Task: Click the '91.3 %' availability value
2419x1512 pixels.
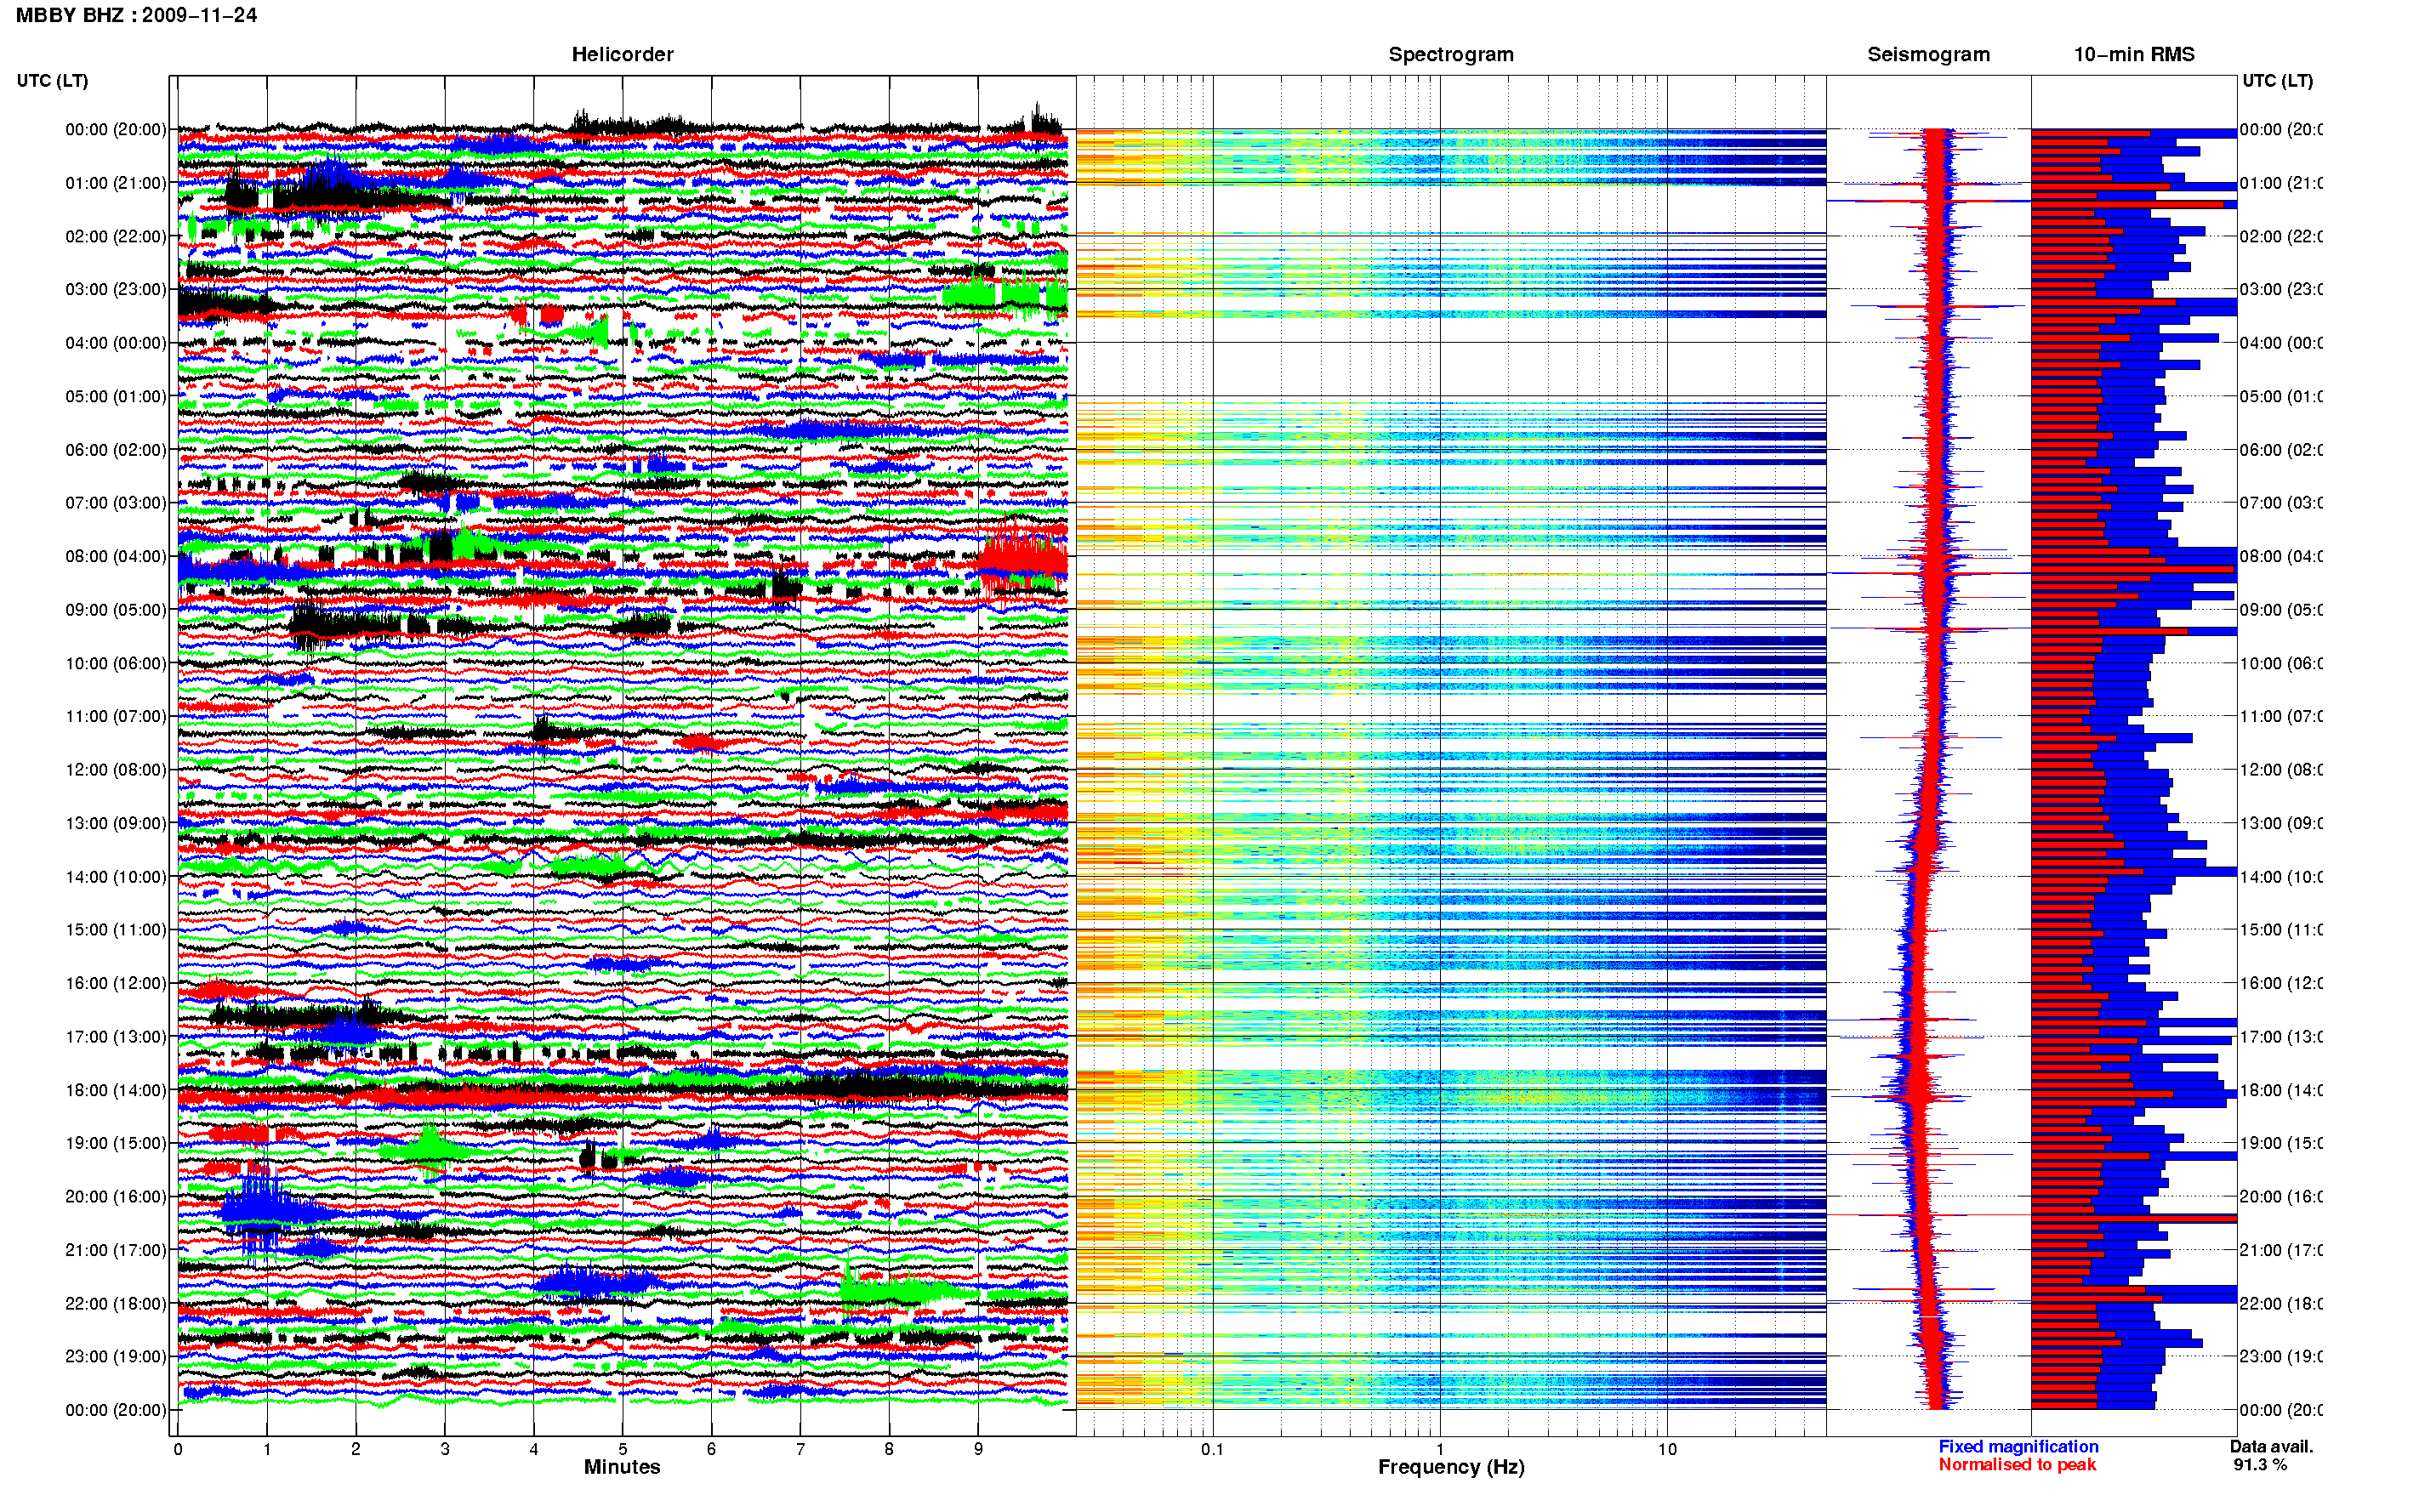Action: click(2260, 1465)
